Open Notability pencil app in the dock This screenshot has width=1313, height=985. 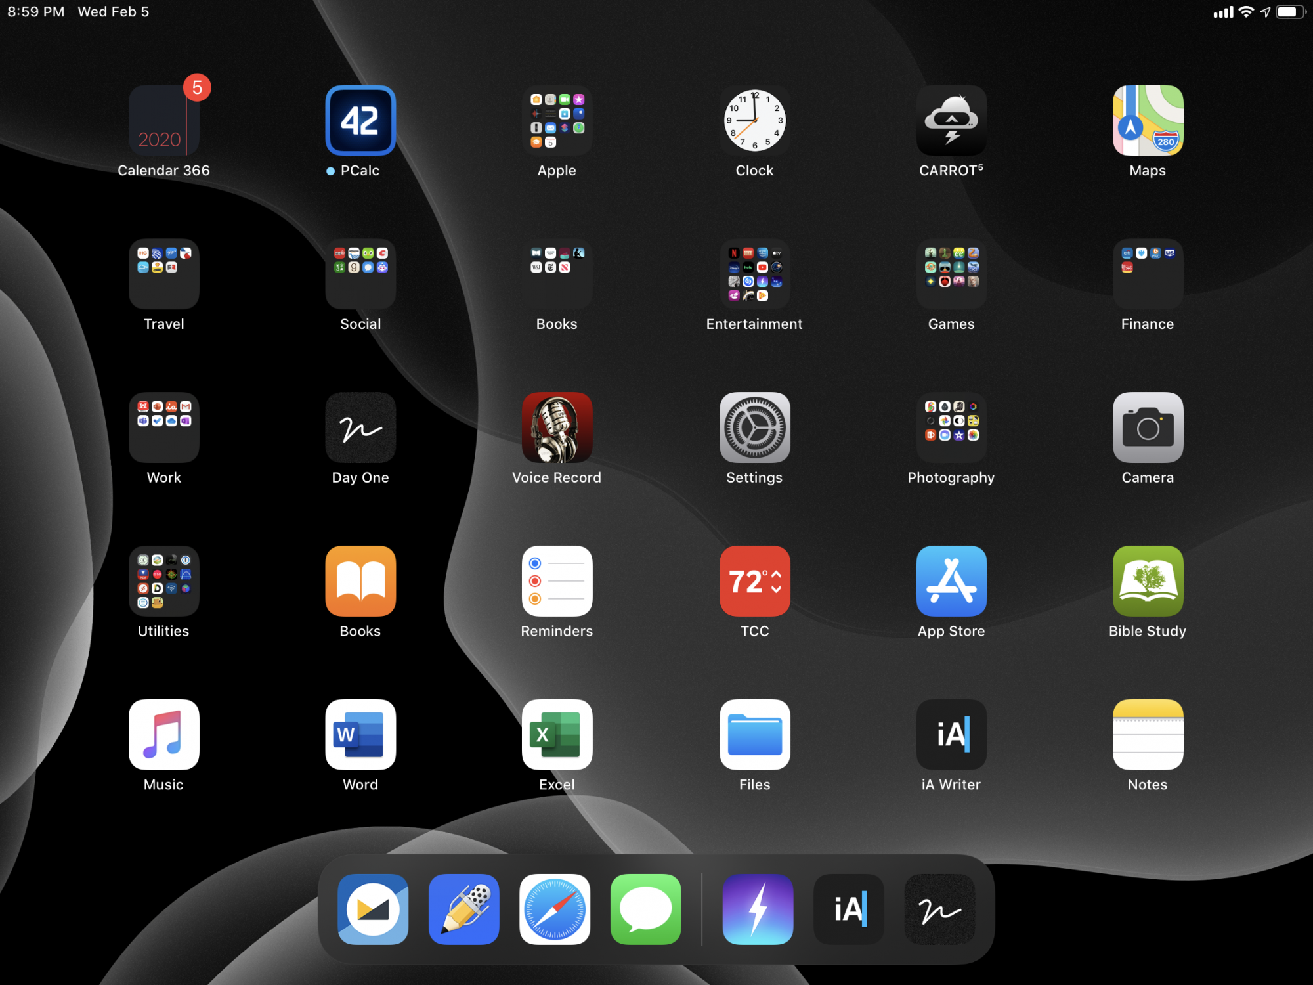[464, 909]
